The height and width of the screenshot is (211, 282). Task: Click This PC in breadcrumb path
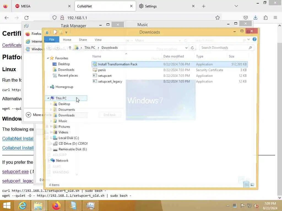tap(90, 48)
